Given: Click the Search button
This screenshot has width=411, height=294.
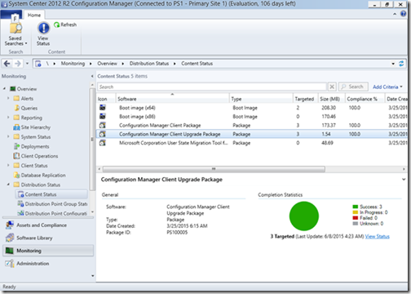Looking at the screenshot, I should (x=353, y=87).
